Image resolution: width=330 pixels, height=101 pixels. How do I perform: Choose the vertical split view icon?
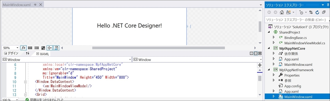tap(251, 54)
